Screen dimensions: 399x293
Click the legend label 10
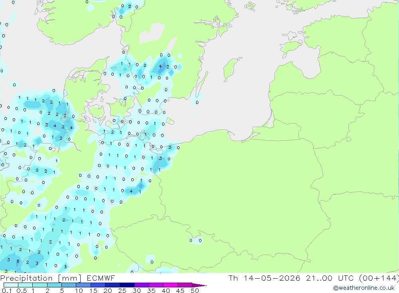coord(79,291)
